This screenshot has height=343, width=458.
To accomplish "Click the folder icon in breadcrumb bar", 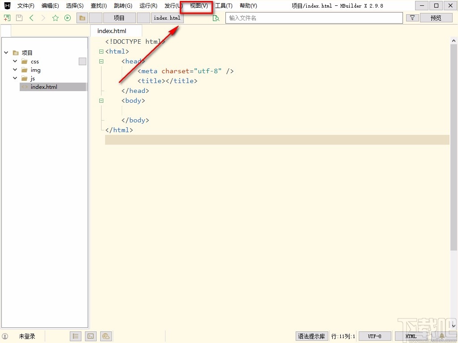I will click(x=82, y=18).
